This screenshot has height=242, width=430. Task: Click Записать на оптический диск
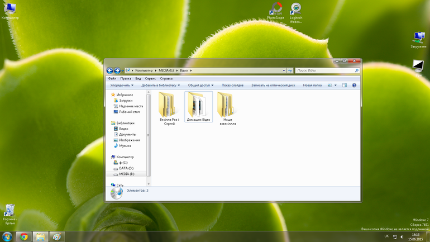coord(273,86)
